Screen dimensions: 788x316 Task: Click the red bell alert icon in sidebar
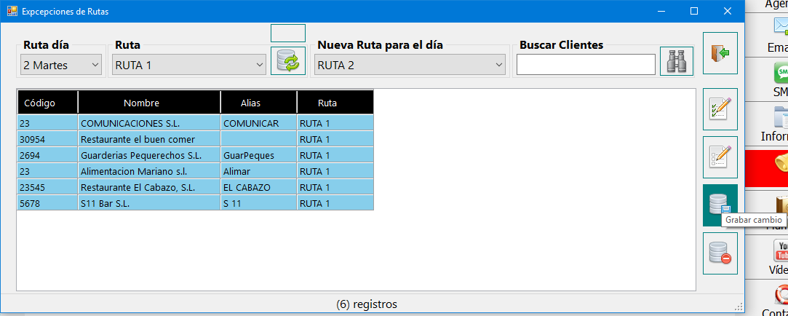pos(781,162)
